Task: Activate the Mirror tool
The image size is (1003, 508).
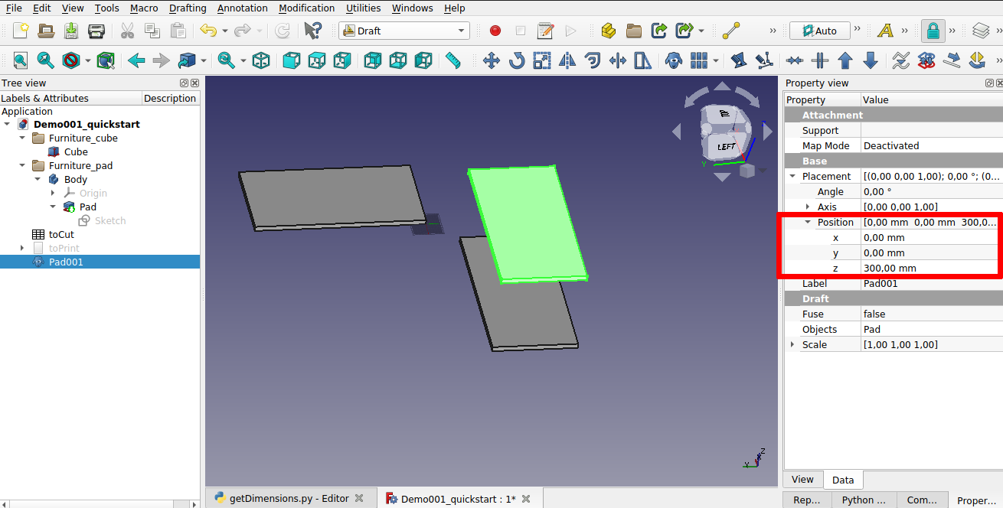Action: click(x=567, y=60)
